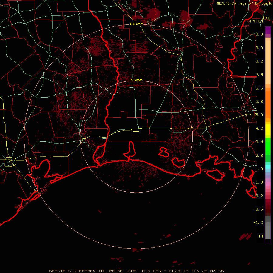This screenshot has width=273, height=273.
Task: Click the 3.4 scale value
Action: click(x=259, y=142)
